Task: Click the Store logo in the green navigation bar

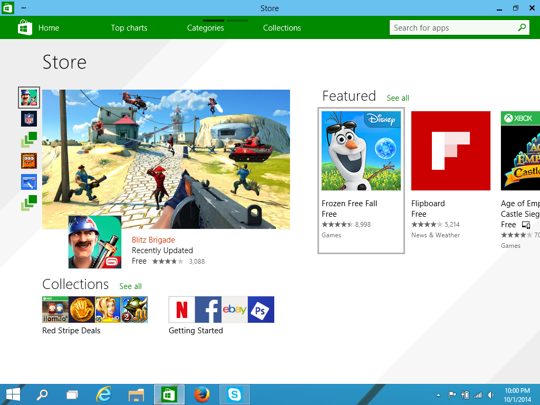Action: pyautogui.click(x=25, y=27)
